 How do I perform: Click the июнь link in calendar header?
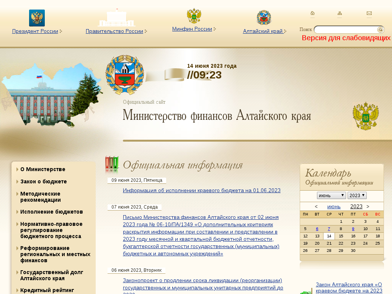(334, 206)
